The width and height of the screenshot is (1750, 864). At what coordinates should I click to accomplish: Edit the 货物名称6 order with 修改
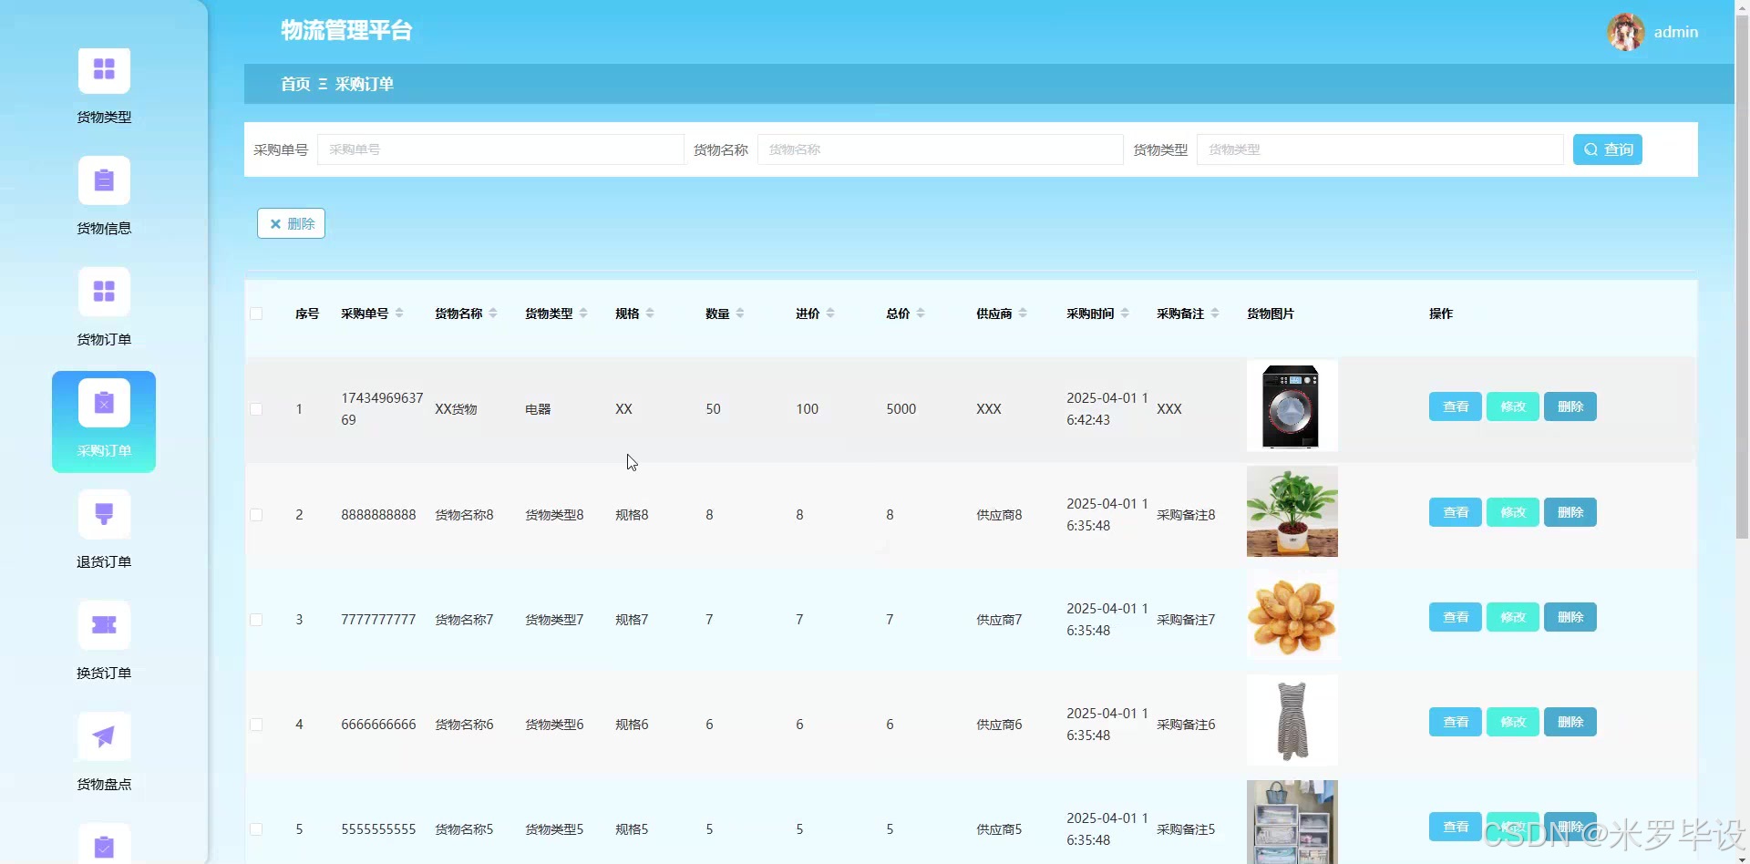pos(1513,722)
